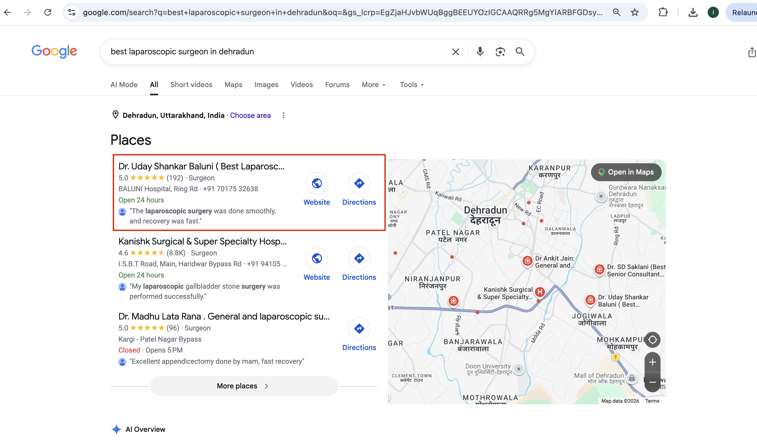This screenshot has width=757, height=443.
Task: Click 'Closed · Opens 5 PM' text
Action: click(x=151, y=350)
